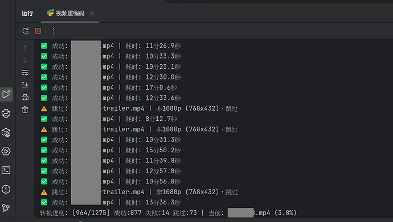
Task: Open the Python Packages tool window
Action: click(6, 132)
